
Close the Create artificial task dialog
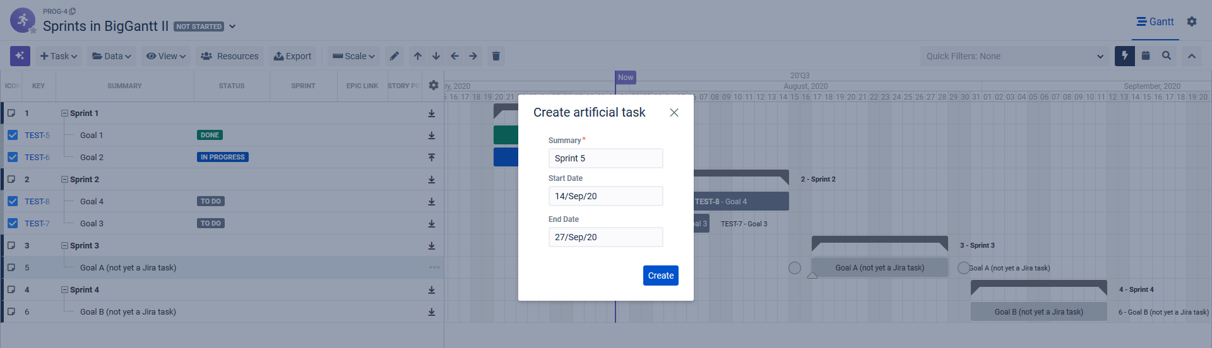tap(674, 112)
